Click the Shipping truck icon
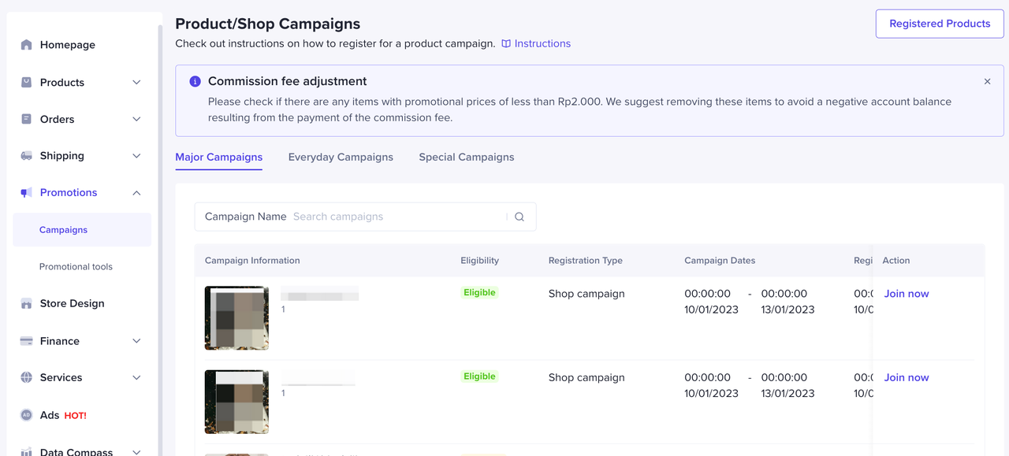The width and height of the screenshot is (1009, 456). 27,156
